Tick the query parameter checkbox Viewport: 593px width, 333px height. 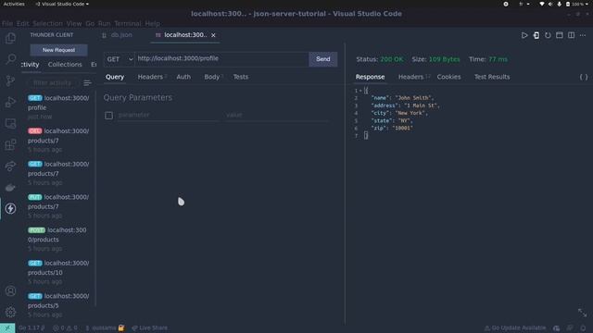coord(108,115)
